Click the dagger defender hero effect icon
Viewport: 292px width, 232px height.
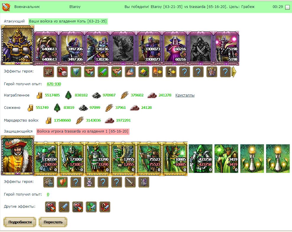click(130, 182)
